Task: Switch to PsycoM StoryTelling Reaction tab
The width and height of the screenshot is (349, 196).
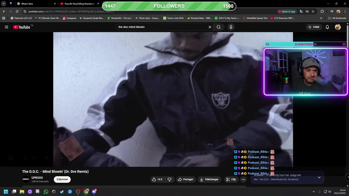Action: pos(79,4)
